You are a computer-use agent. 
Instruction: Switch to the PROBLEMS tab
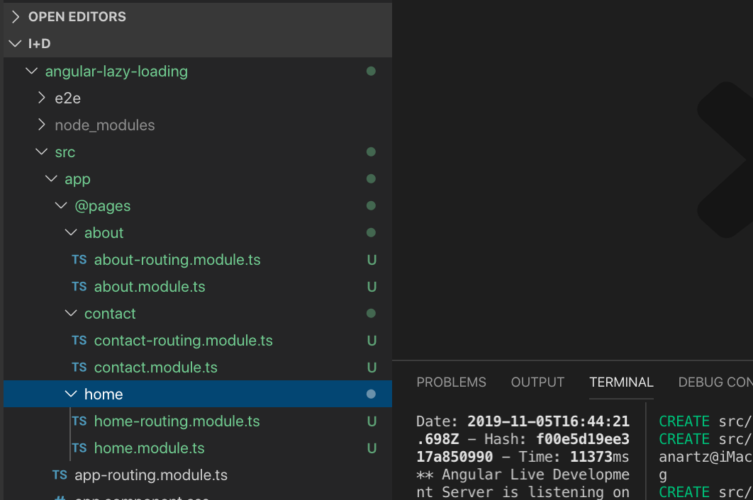pos(451,382)
